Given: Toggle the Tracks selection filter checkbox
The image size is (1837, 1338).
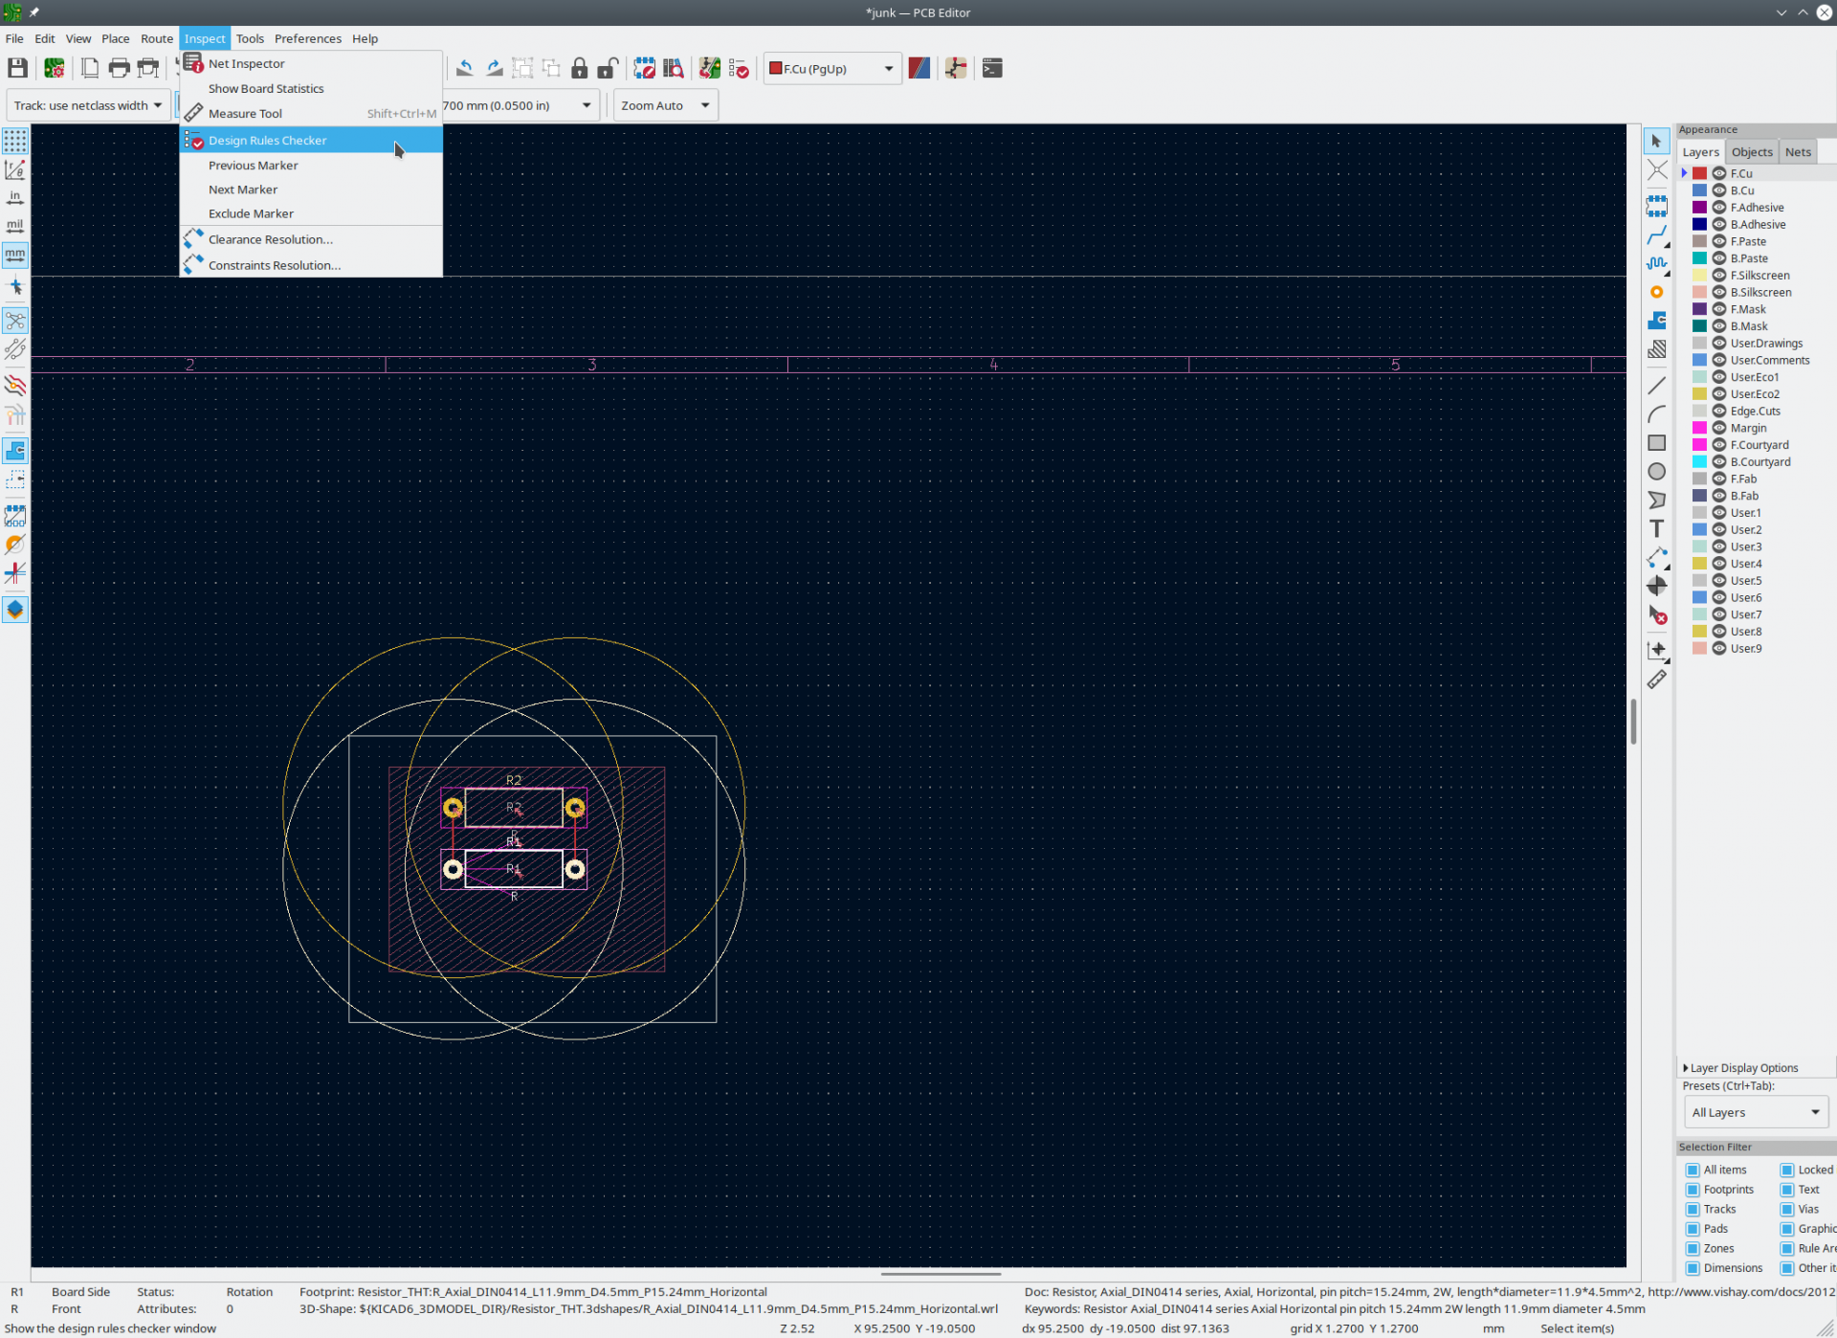Looking at the screenshot, I should coord(1693,1209).
